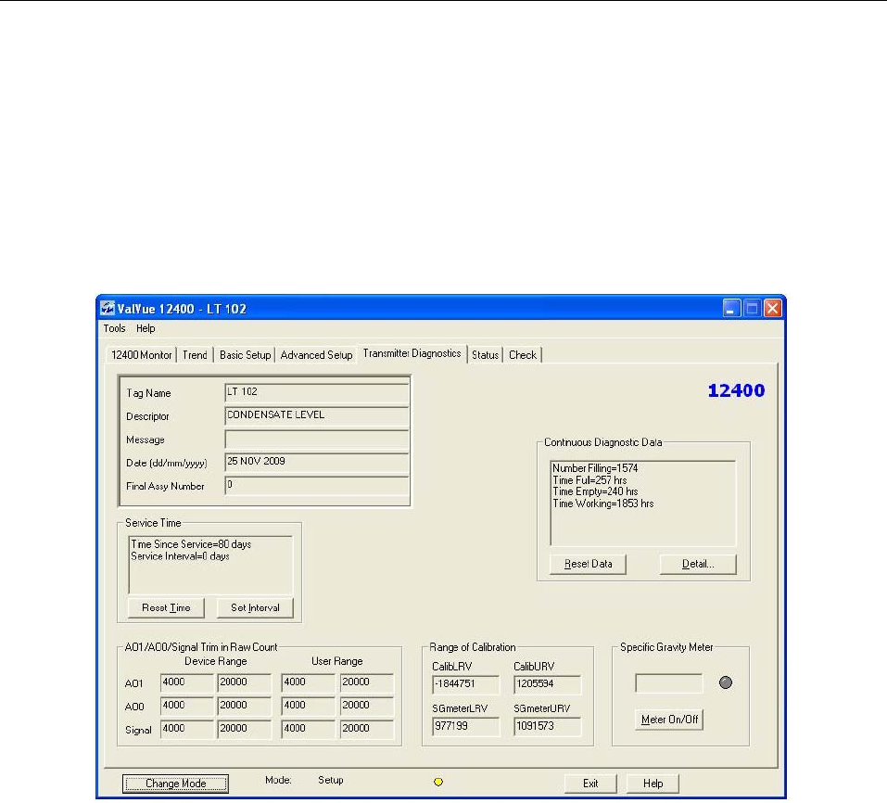Click the CalibLRV value field

(x=465, y=684)
